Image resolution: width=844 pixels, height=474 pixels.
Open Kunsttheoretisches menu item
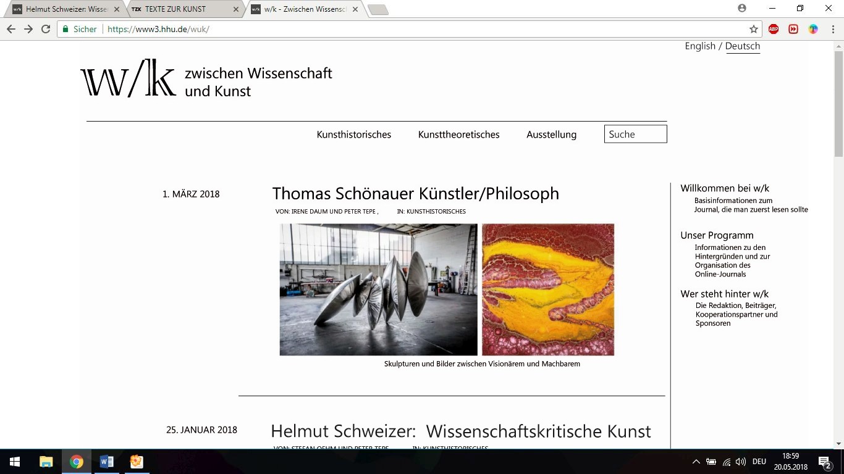(x=458, y=135)
